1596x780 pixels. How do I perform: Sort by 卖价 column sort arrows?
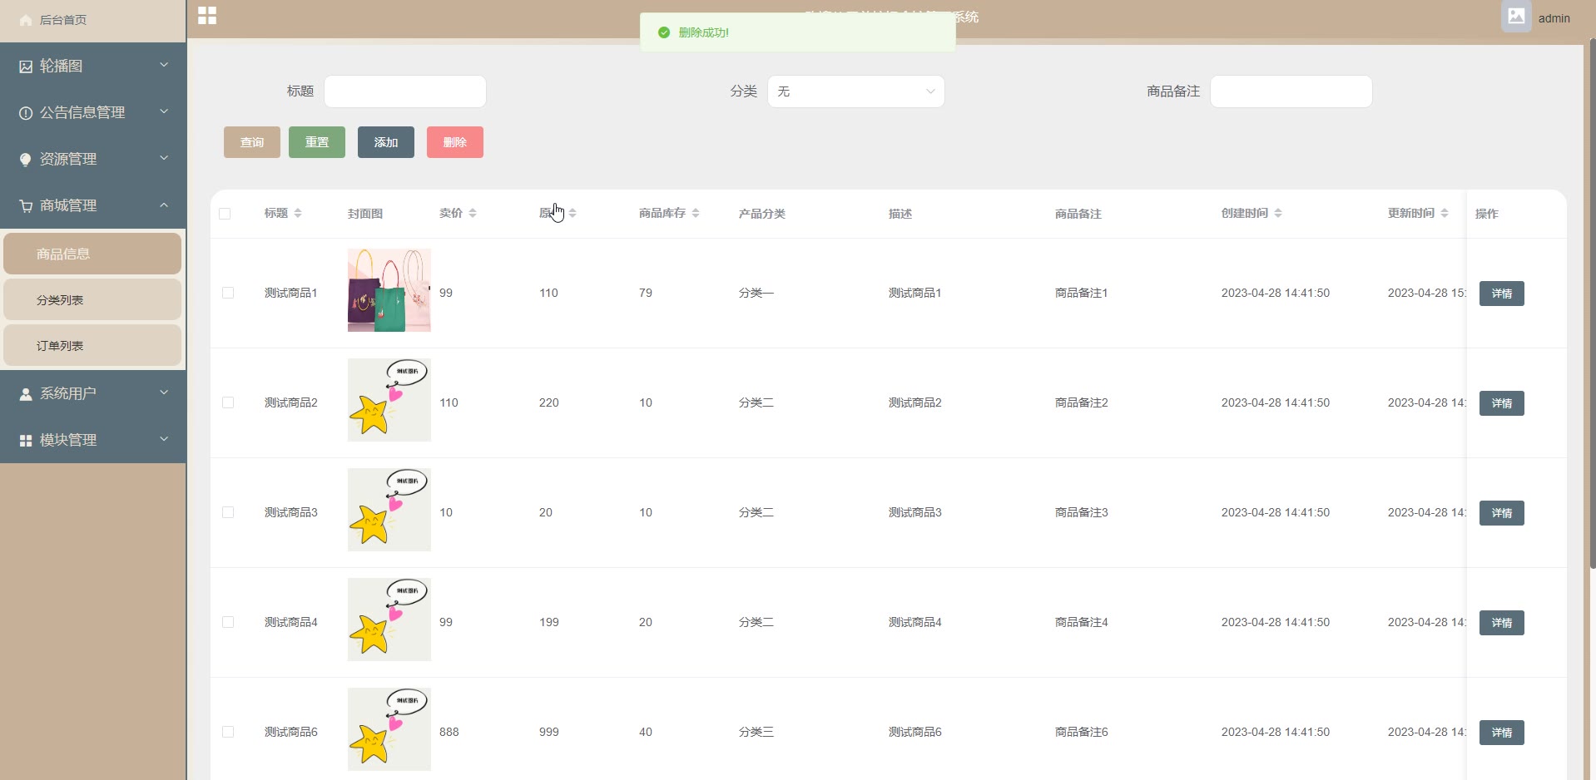point(473,214)
